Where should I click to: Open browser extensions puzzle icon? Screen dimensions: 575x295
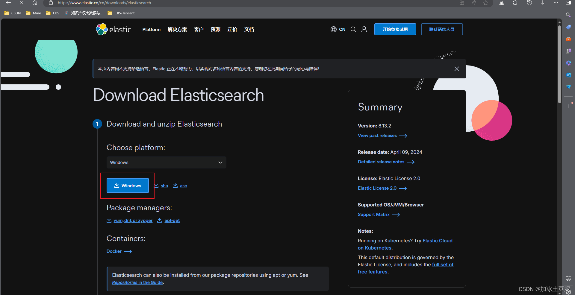515,3
